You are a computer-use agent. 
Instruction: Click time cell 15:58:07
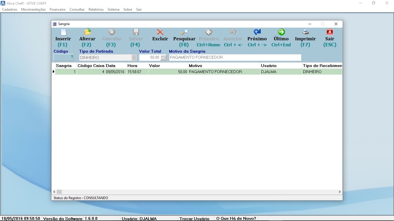point(138,72)
